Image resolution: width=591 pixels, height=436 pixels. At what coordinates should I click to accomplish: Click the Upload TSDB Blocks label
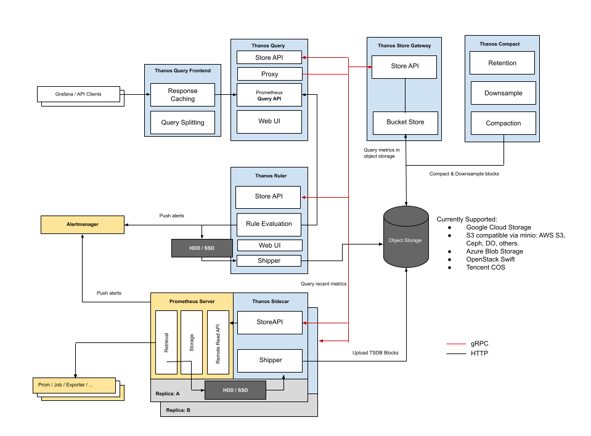click(375, 353)
